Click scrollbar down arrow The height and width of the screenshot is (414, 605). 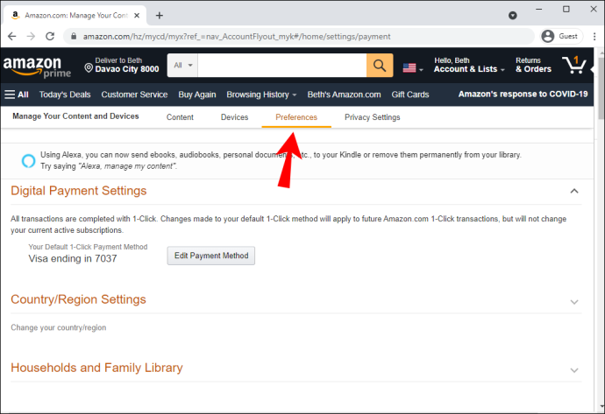click(x=601, y=407)
